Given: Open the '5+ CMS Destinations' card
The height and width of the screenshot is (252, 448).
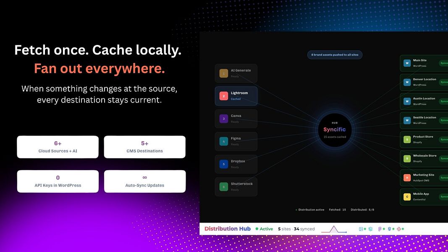Looking at the screenshot, I should coord(144,147).
